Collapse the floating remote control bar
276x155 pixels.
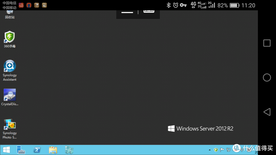pyautogui.click(x=127, y=12)
